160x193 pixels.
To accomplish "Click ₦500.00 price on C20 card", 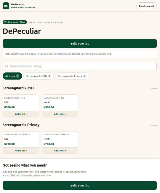I will [x=9, y=107].
